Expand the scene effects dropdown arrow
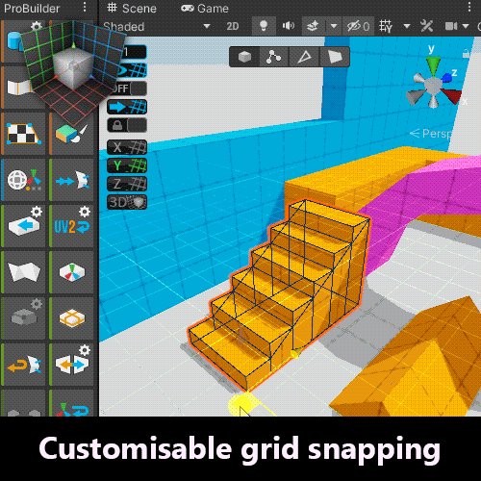Viewport: 481px width, 481px height. coord(334,26)
